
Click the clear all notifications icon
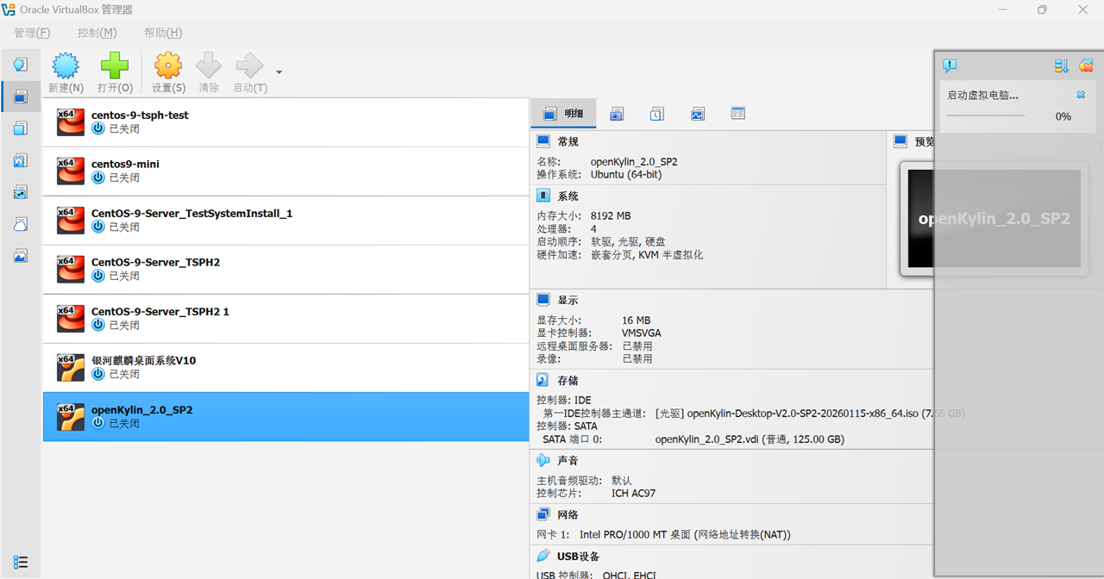[1087, 65]
